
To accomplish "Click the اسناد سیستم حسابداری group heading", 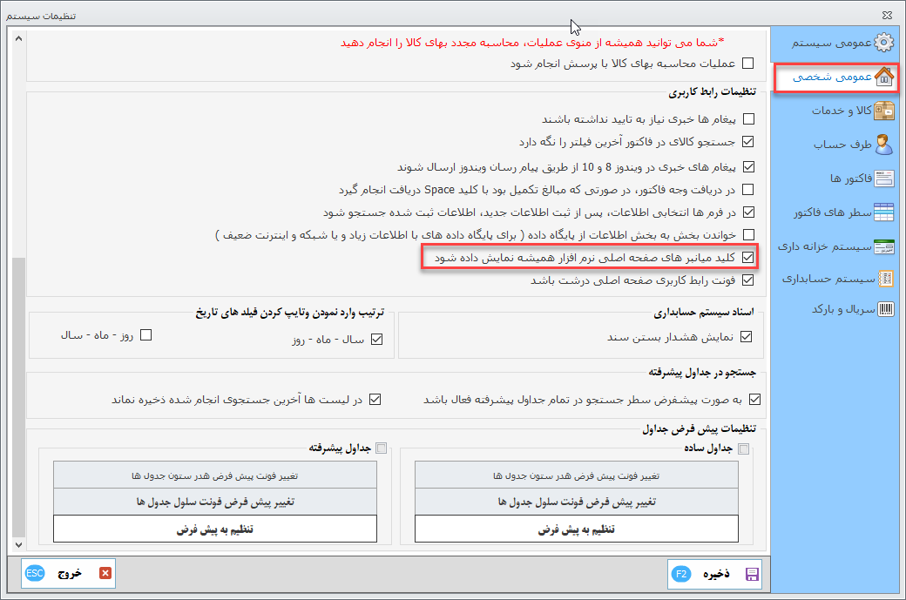I will click(x=703, y=313).
